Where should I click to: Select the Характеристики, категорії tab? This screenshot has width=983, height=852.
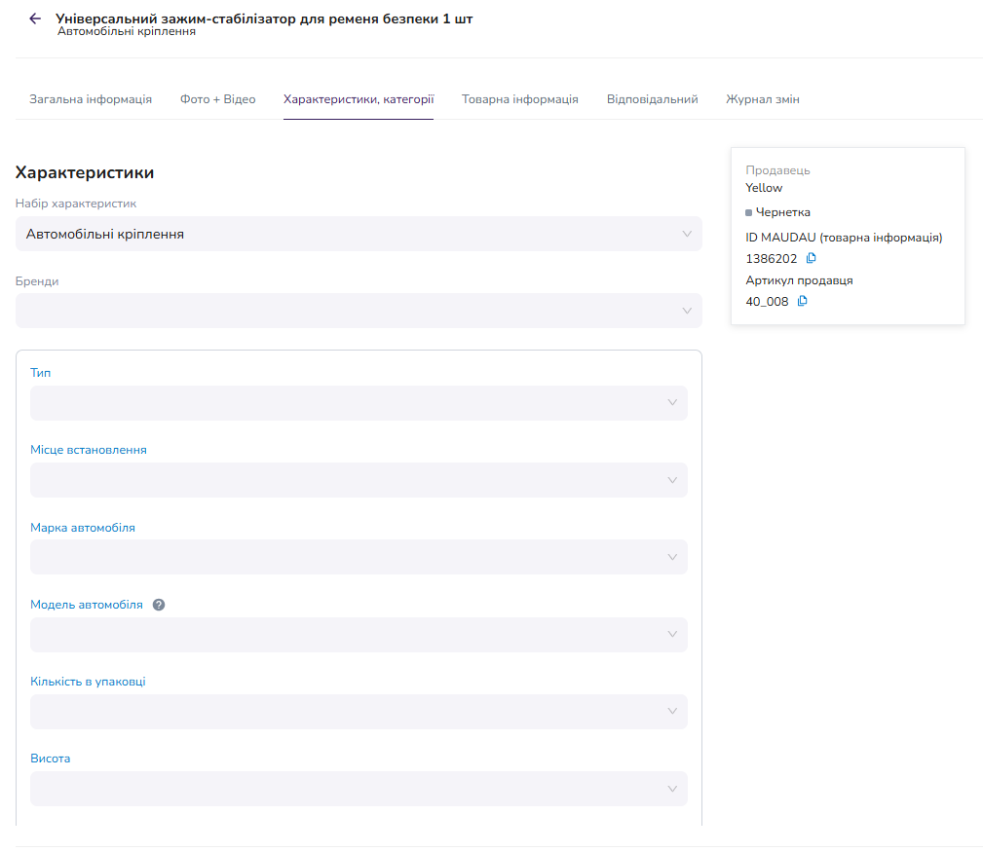(x=359, y=99)
